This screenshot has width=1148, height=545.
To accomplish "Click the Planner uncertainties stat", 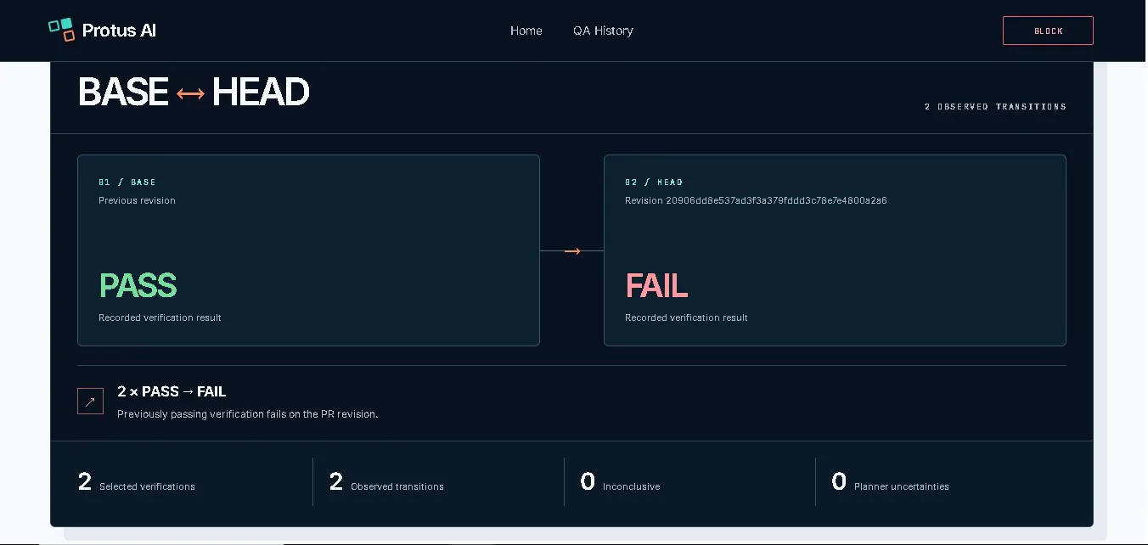I will click(x=890, y=482).
